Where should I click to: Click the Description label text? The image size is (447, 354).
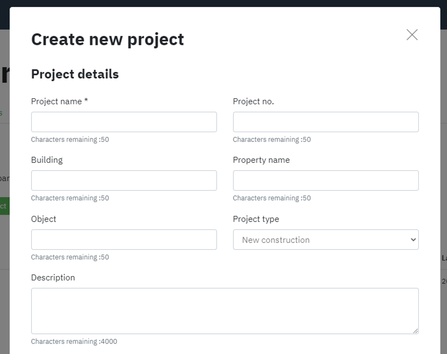(x=53, y=277)
